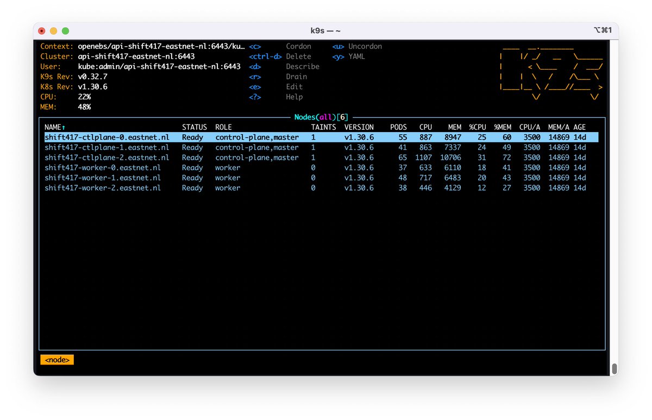Click the ROLE column header

tap(223, 127)
